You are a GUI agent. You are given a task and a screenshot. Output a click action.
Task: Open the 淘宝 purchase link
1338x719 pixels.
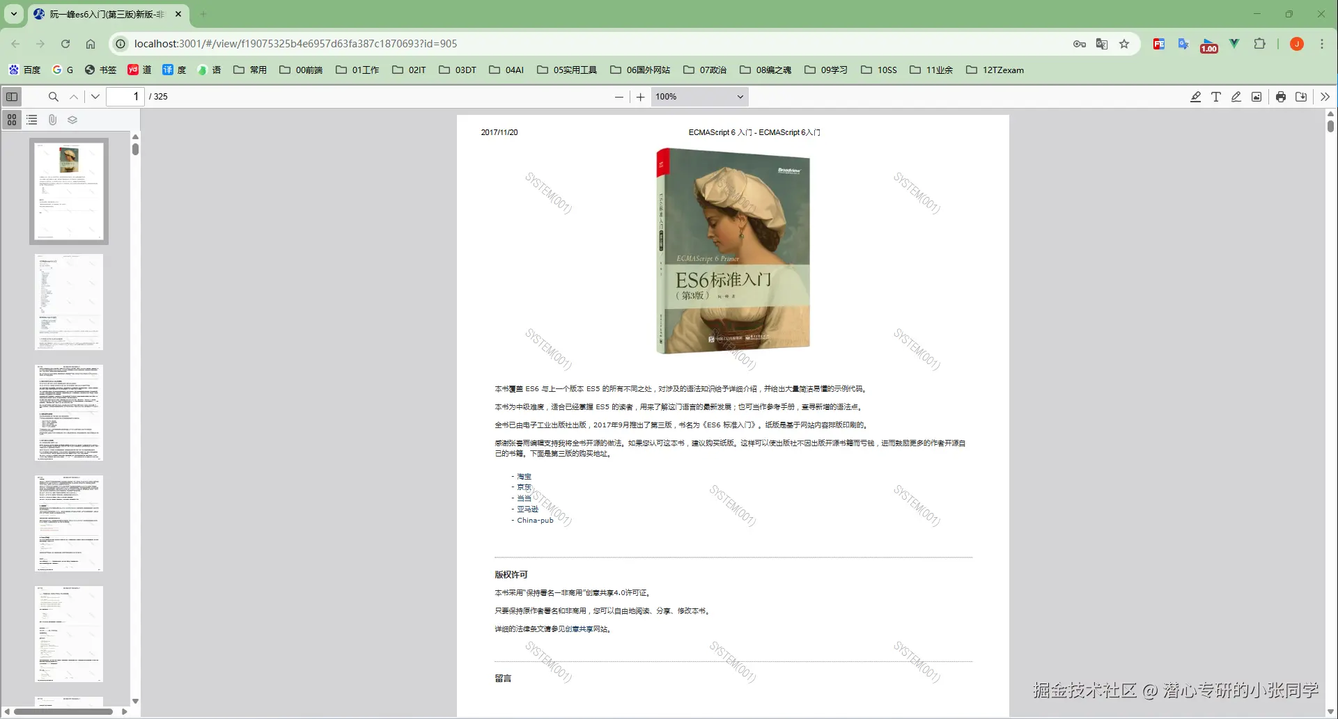click(x=524, y=477)
